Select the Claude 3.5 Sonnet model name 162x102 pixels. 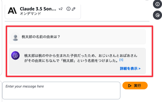pos(38,9)
